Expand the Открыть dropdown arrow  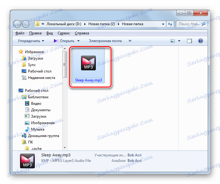coord(79,41)
